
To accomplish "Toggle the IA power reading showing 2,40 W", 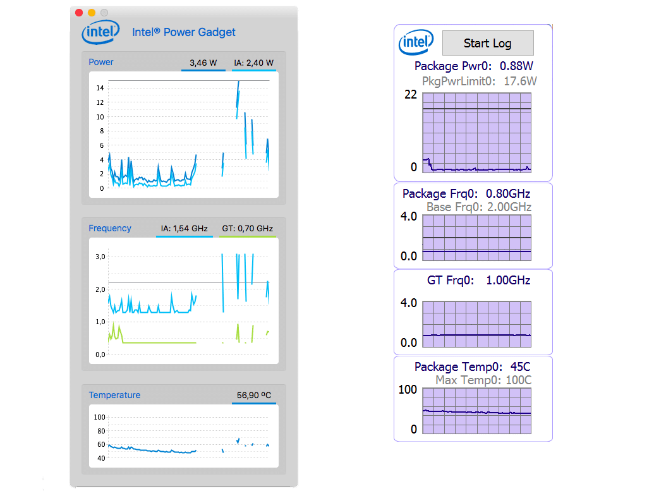I will coord(253,62).
